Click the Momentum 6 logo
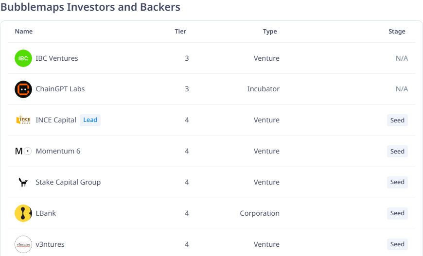The image size is (423, 256). point(23,151)
